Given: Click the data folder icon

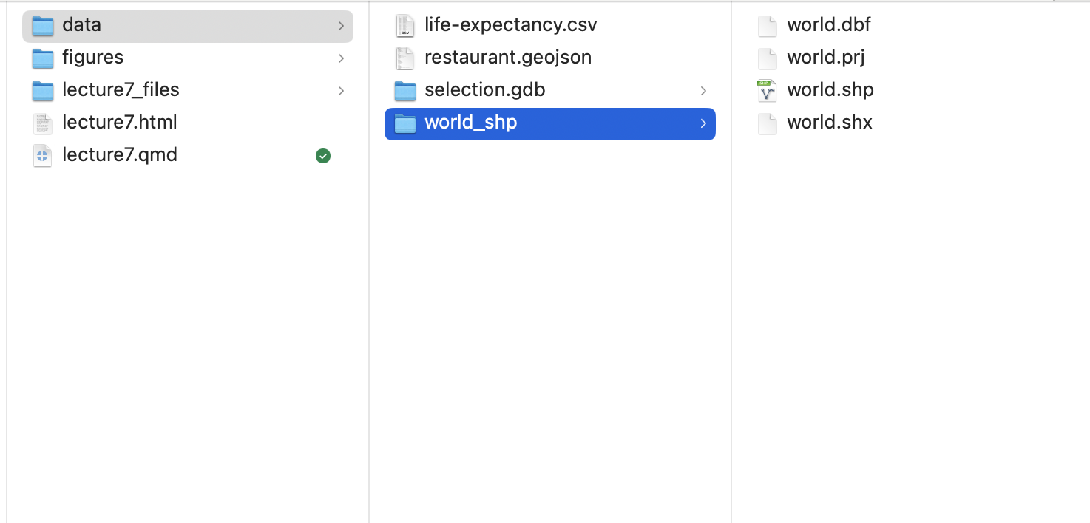Looking at the screenshot, I should tap(43, 26).
